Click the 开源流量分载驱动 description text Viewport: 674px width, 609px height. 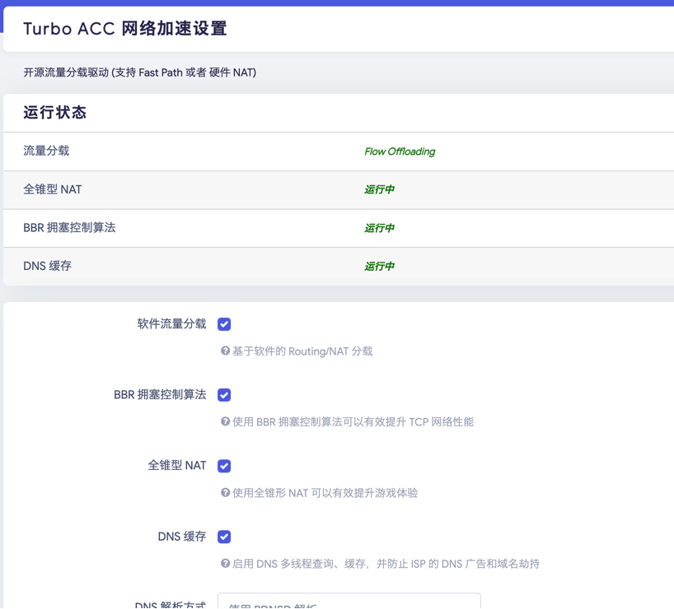[139, 72]
